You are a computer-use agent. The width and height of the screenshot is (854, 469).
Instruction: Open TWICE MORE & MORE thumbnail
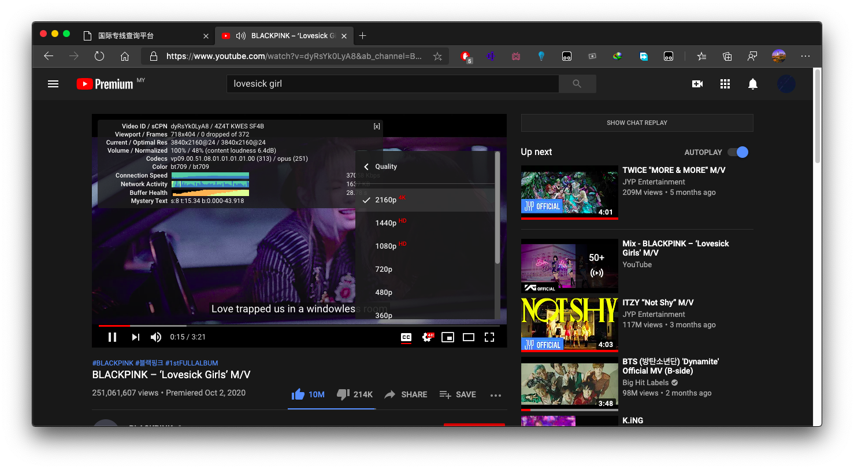point(570,193)
